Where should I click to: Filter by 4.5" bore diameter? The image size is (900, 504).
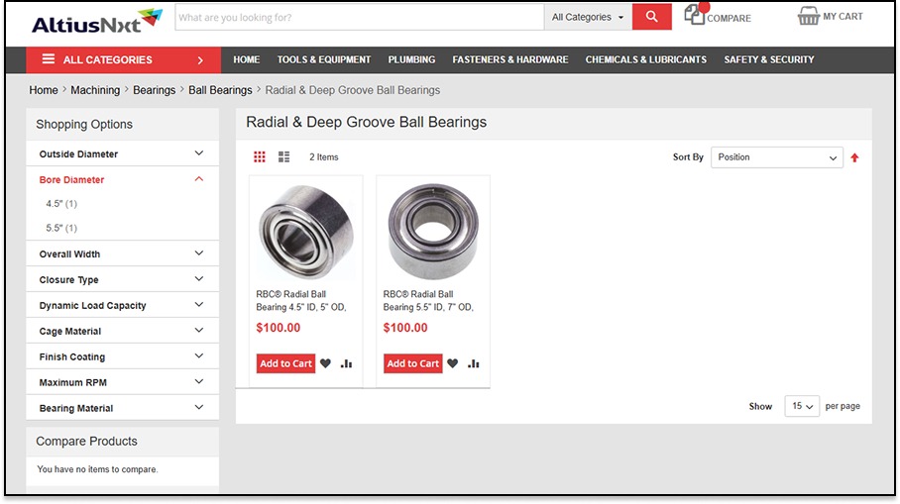[x=61, y=204]
